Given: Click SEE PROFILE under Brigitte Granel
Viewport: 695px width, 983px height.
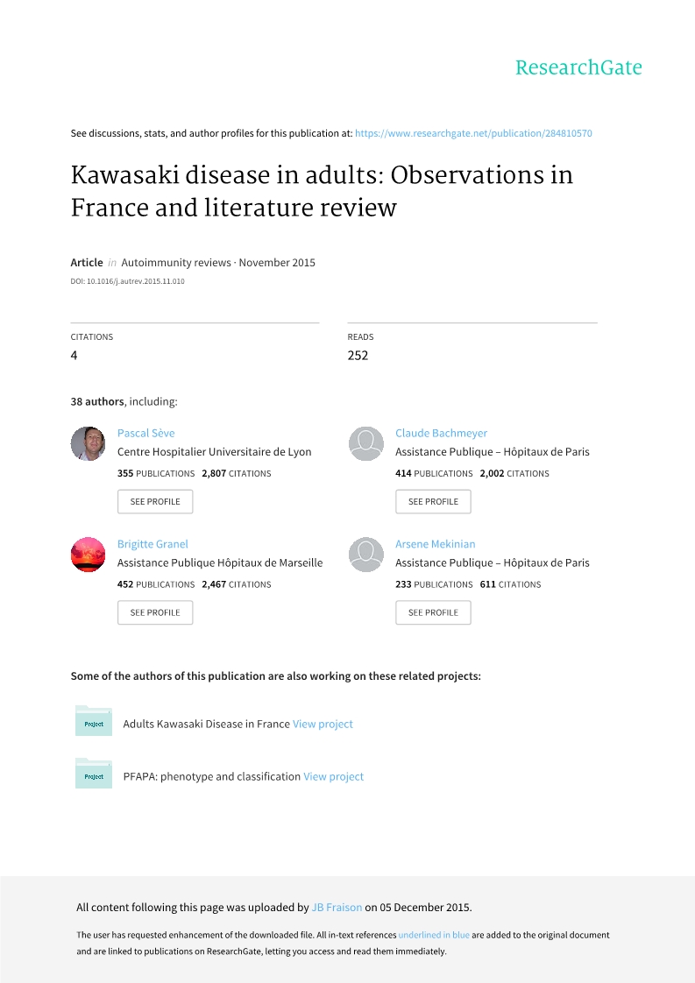Looking at the screenshot, I should click(x=155, y=612).
